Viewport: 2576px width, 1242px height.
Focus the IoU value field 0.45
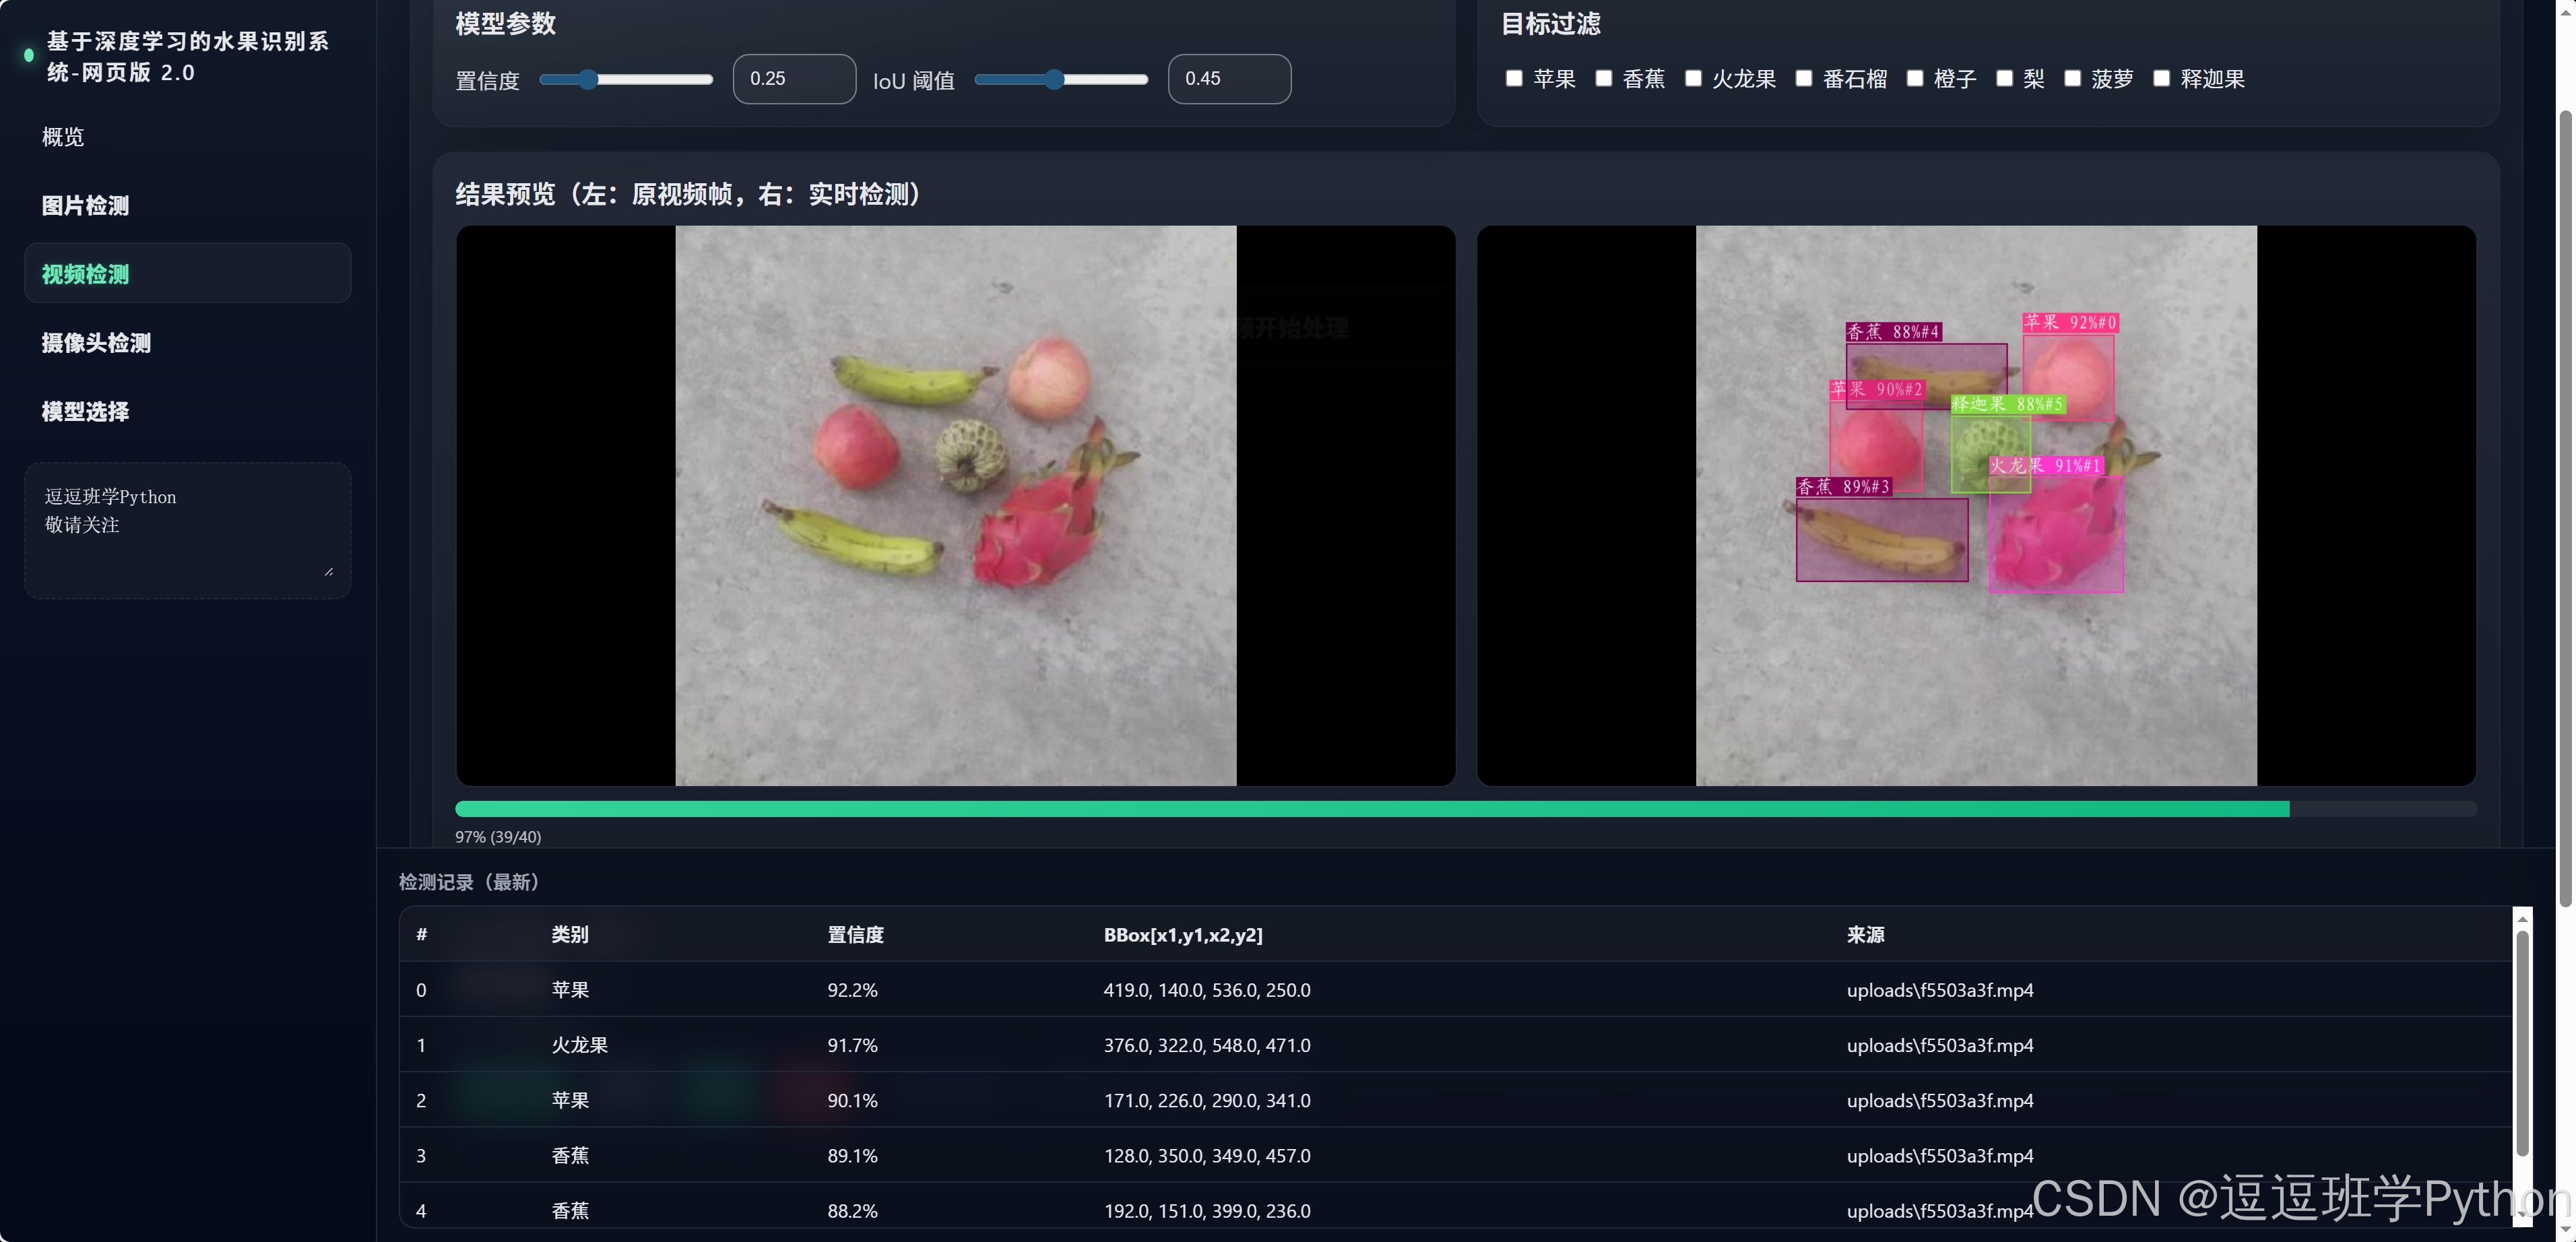[x=1229, y=79]
